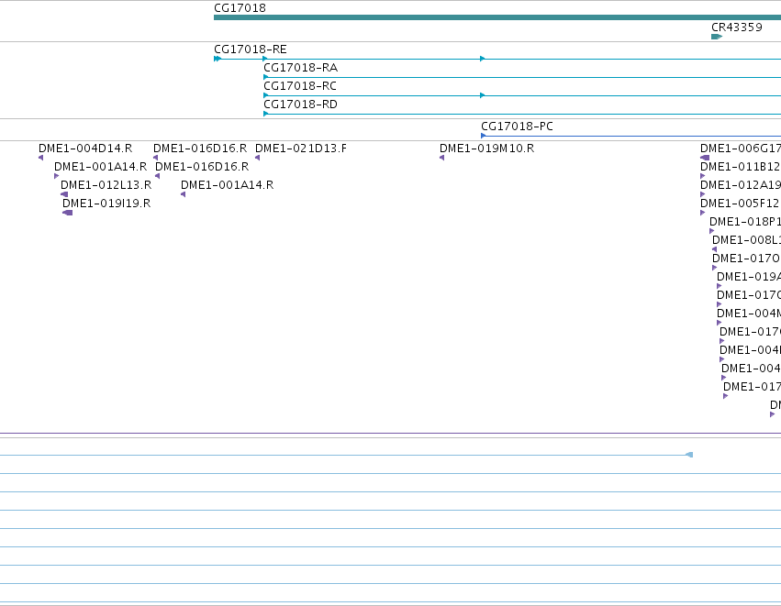781x606 pixels.
Task: Click the CG17018-RA transcript line
Action: pos(522,77)
